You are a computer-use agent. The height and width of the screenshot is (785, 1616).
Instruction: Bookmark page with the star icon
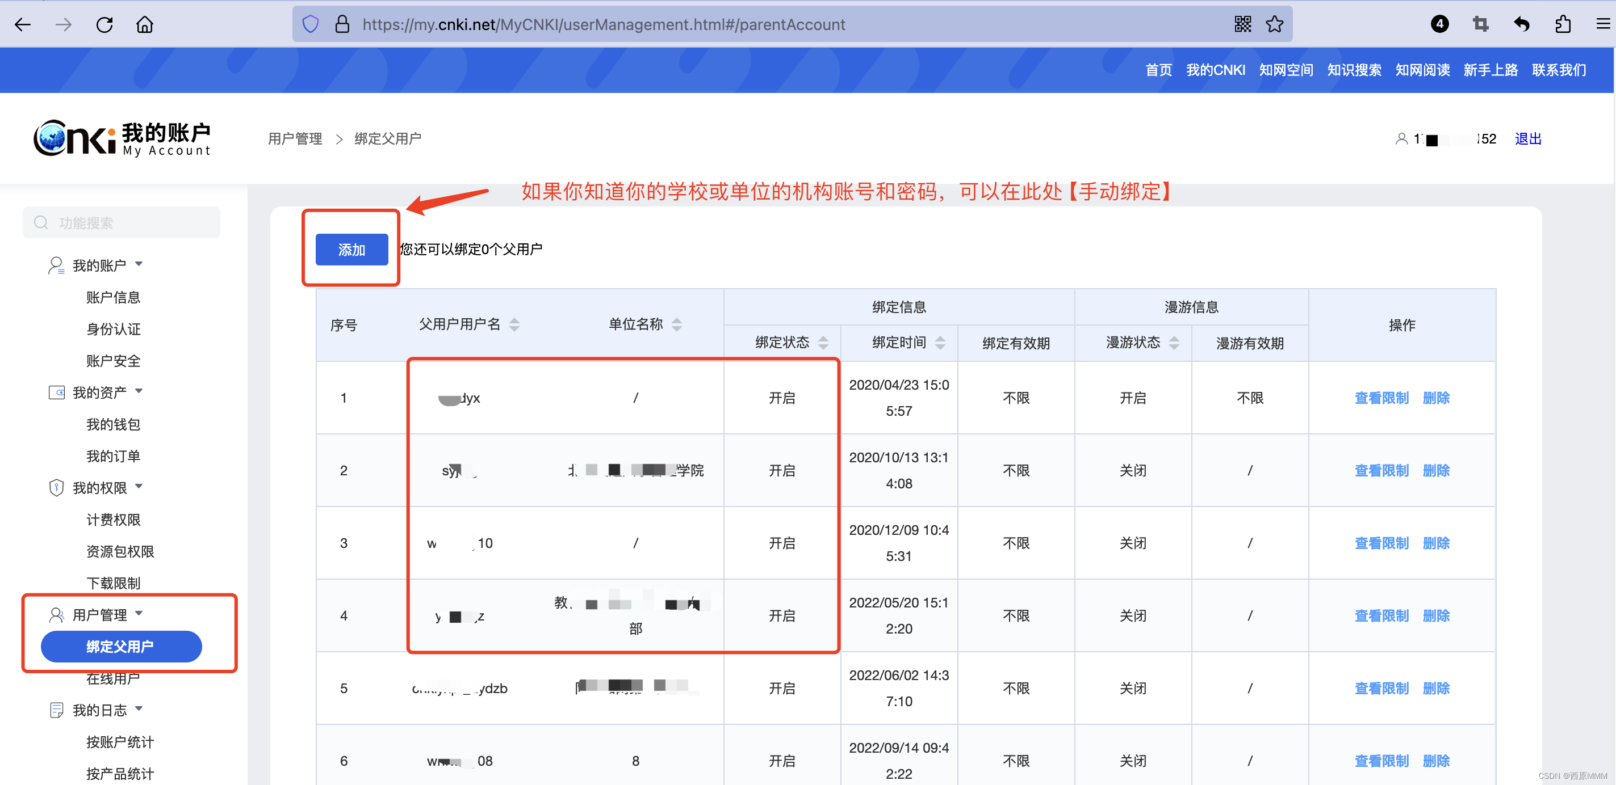pos(1274,24)
